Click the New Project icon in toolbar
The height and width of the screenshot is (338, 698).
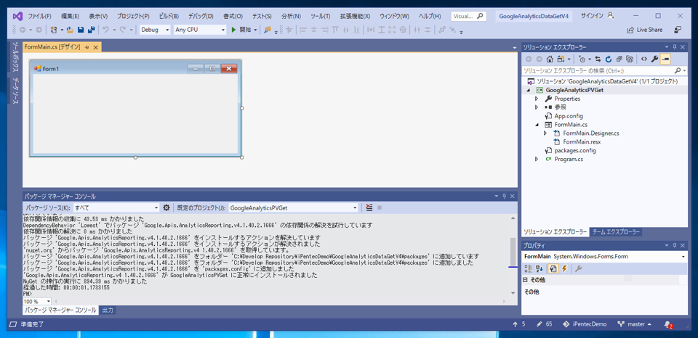click(54, 30)
